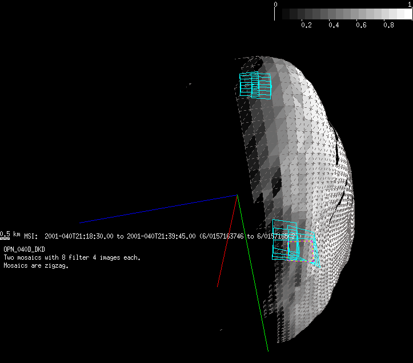Click the 0.8 tick label on colorbar

point(388,26)
